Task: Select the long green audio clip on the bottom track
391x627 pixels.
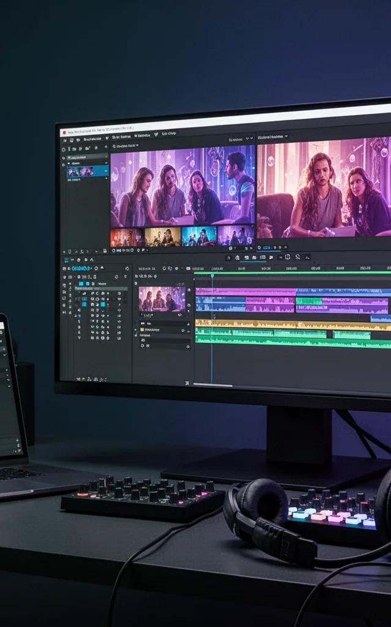Action: tap(293, 342)
